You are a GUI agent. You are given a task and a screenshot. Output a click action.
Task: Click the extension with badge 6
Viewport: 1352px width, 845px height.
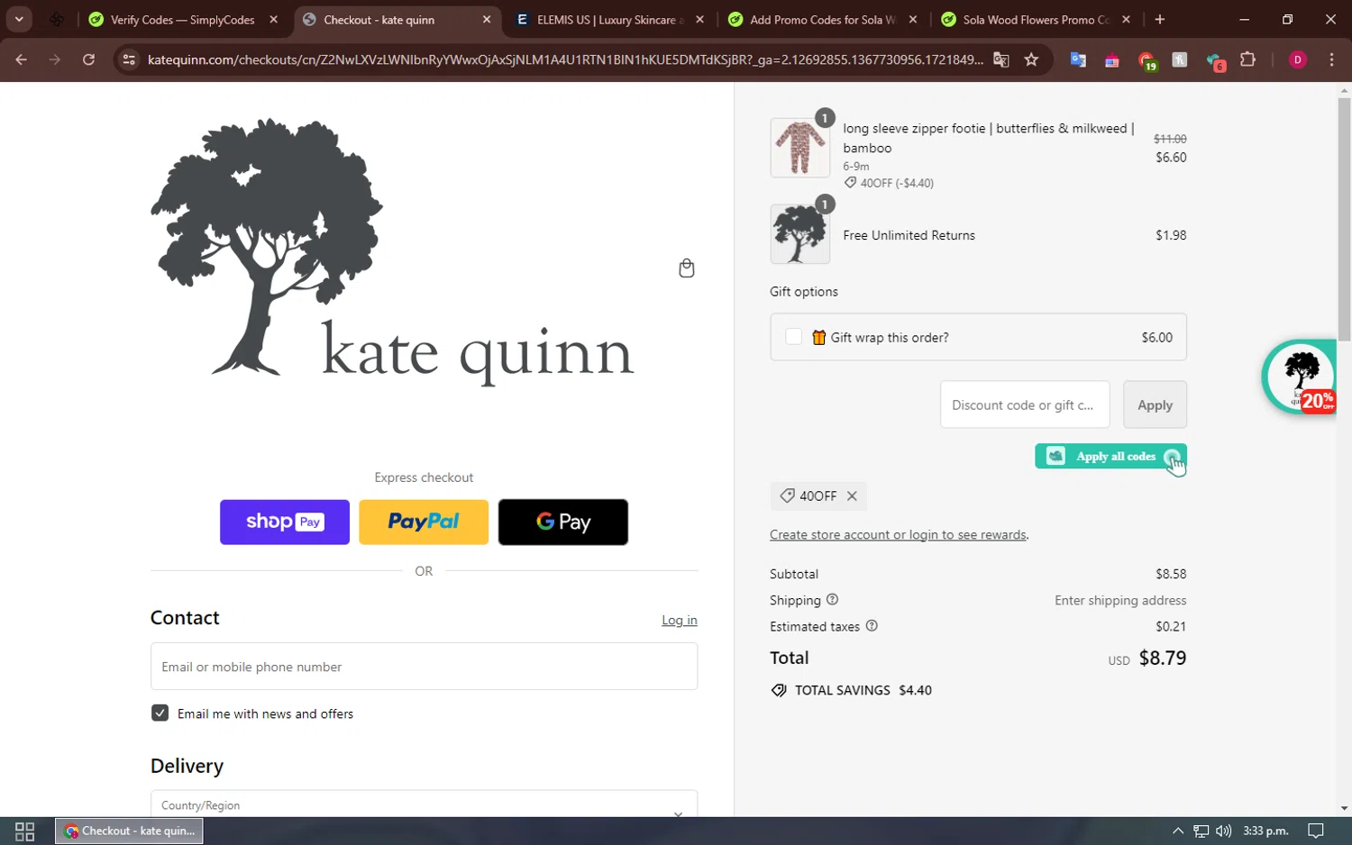1215,61
